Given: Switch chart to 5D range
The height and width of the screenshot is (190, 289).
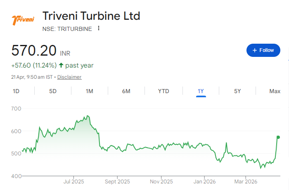Looking at the screenshot, I should 53,91.
